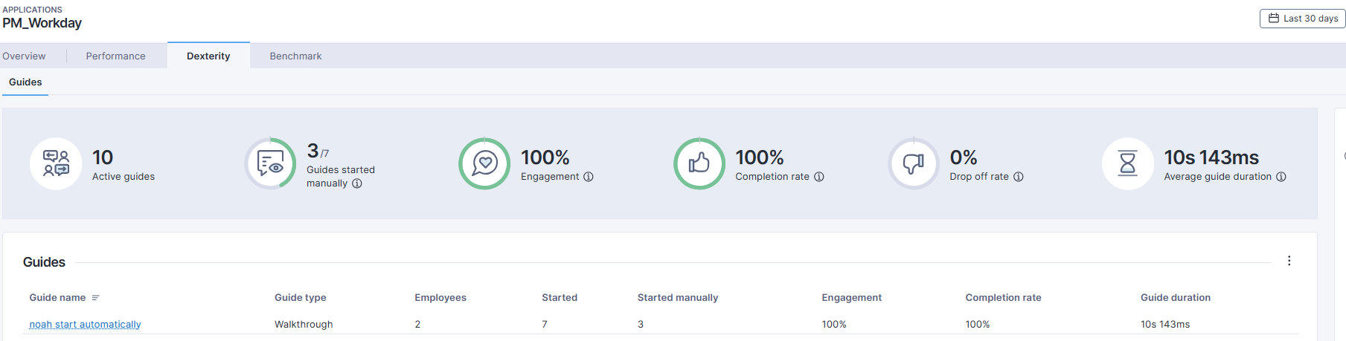Image resolution: width=1346 pixels, height=341 pixels.
Task: Click info icon beside Average guide duration
Action: pyautogui.click(x=1281, y=177)
